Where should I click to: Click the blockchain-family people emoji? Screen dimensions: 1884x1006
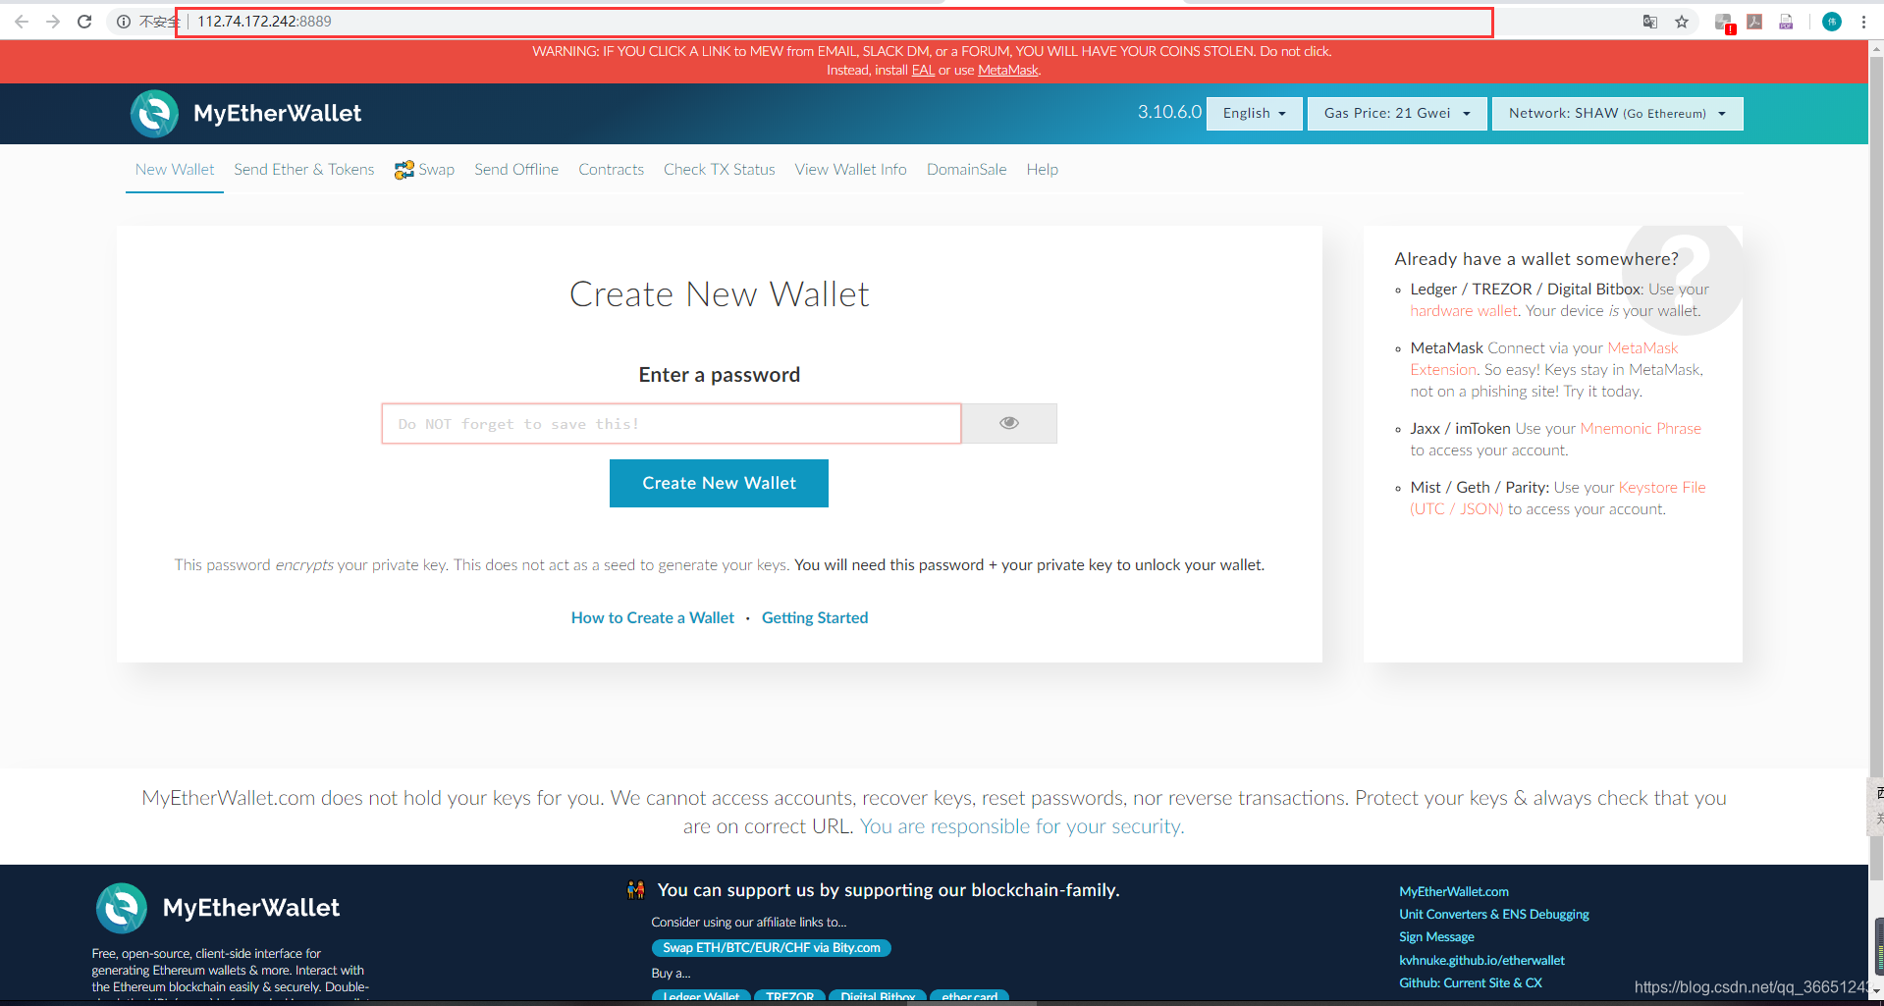coord(636,890)
